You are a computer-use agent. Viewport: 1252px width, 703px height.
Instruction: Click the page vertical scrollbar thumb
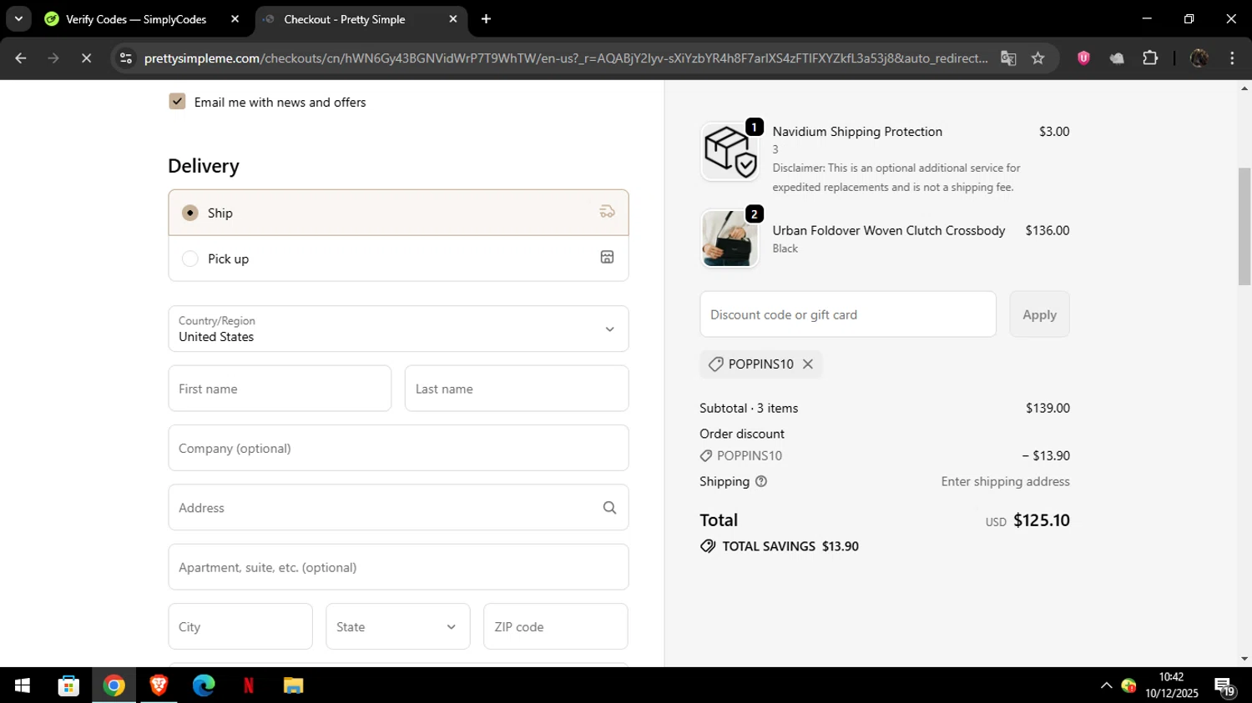click(1244, 226)
